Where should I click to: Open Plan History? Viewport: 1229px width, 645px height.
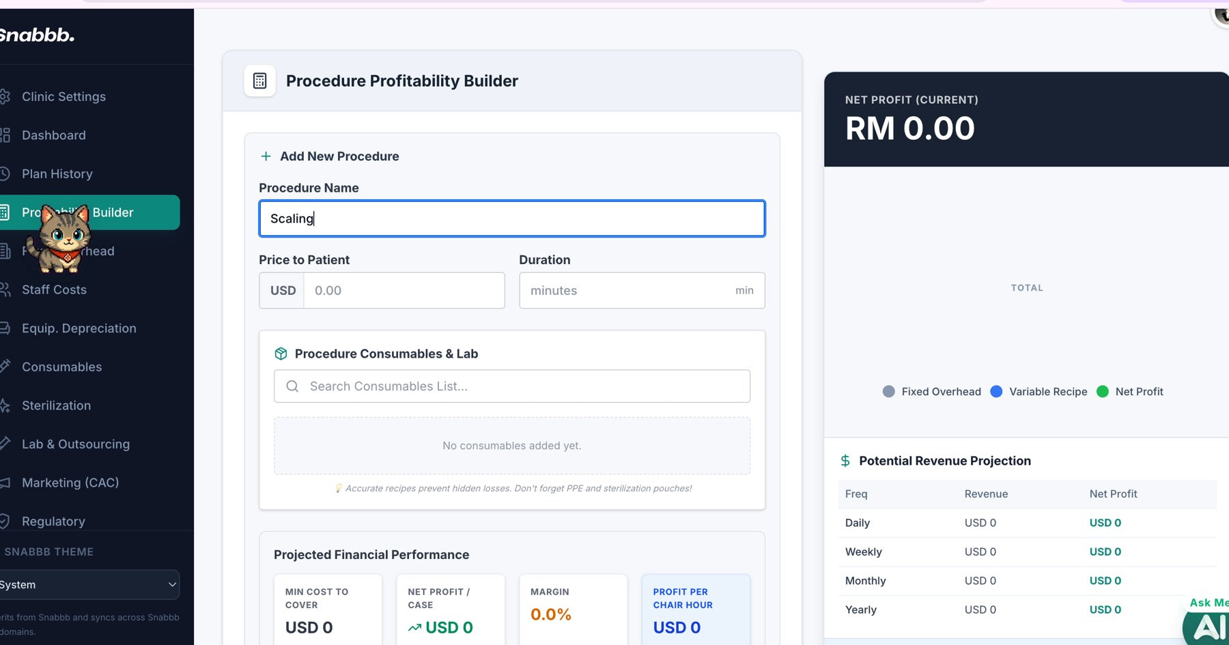pyautogui.click(x=57, y=174)
